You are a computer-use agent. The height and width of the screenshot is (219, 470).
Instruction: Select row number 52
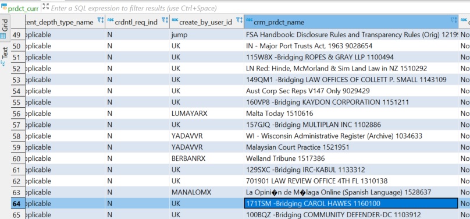pyautogui.click(x=18, y=69)
